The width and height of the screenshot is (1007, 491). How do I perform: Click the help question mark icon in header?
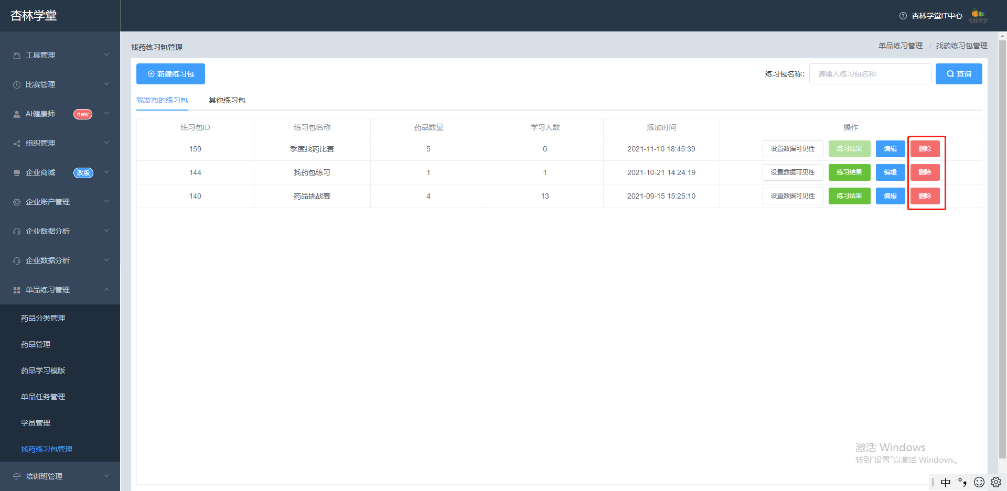click(x=903, y=16)
